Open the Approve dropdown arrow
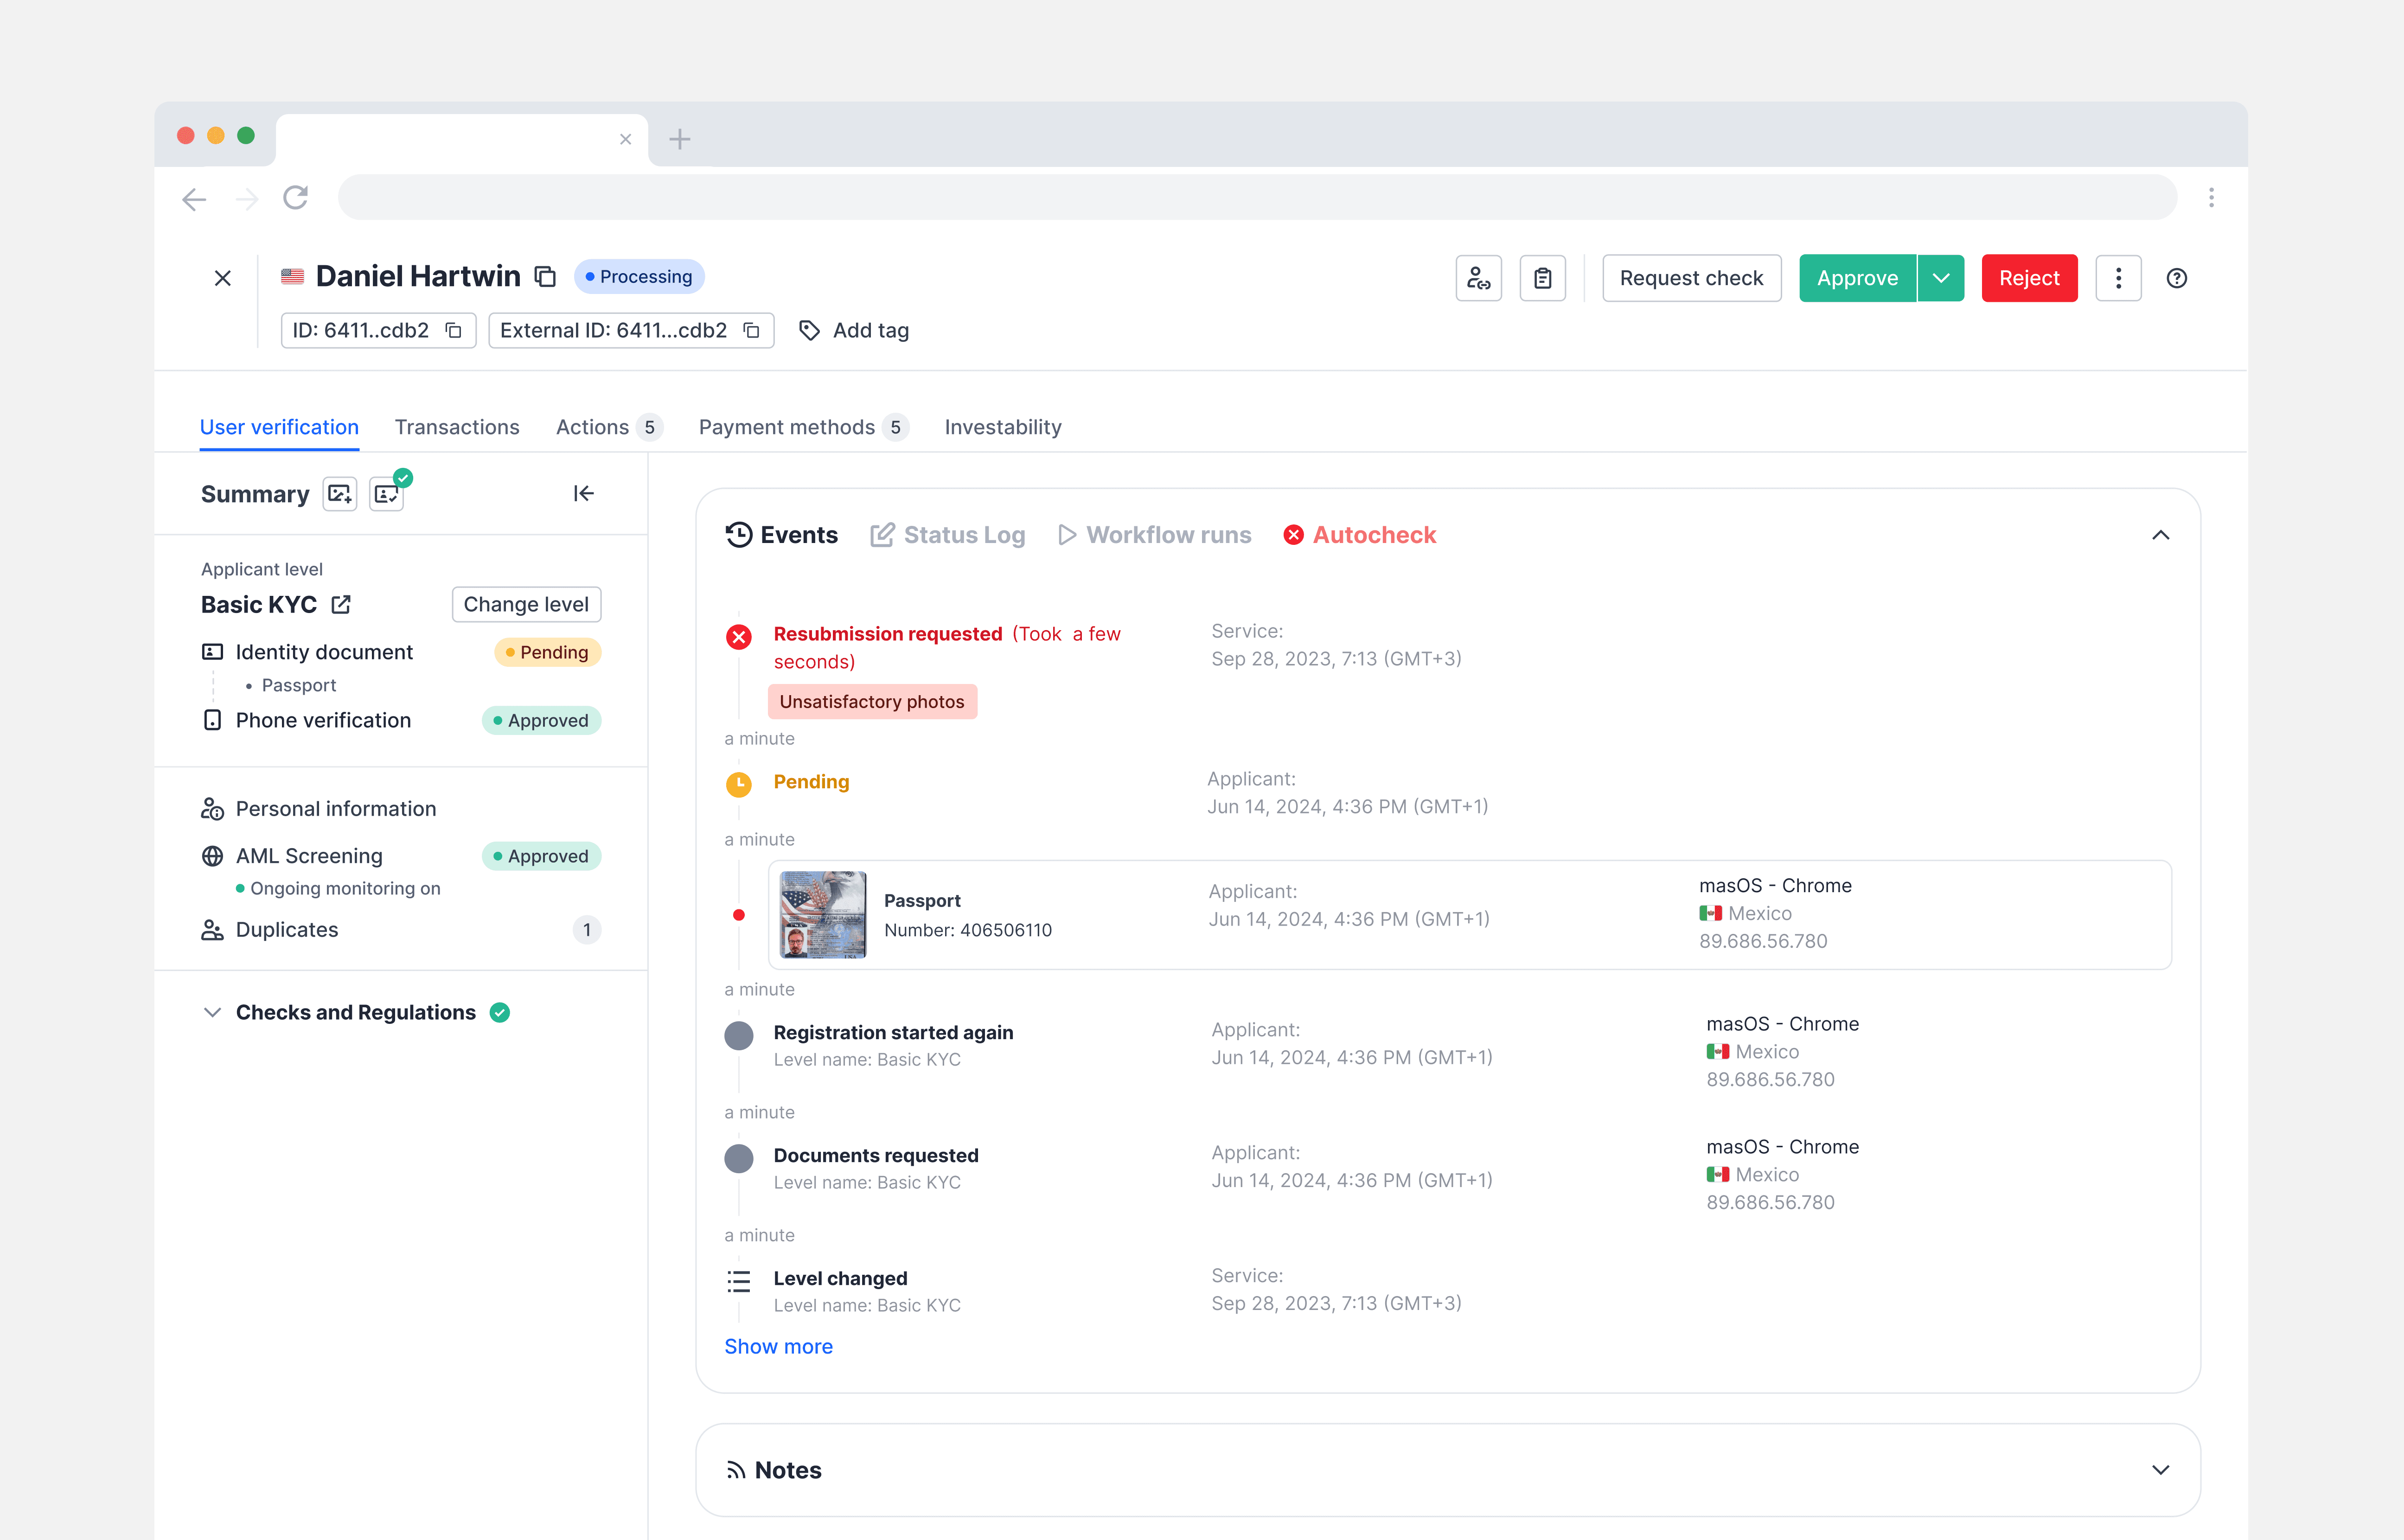The image size is (2404, 1540). point(1941,278)
